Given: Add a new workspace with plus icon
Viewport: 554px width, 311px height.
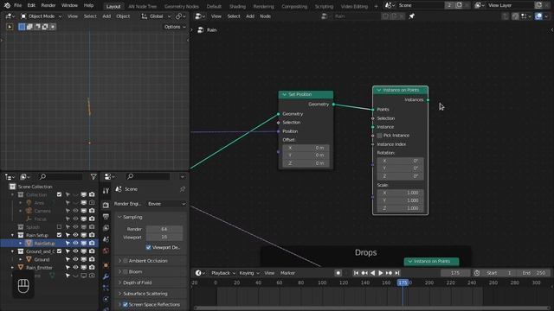Looking at the screenshot, I should point(376,6).
